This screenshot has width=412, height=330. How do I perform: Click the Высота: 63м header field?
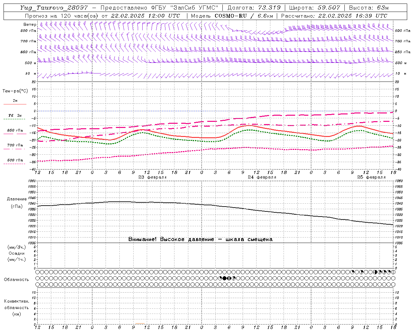[368, 8]
